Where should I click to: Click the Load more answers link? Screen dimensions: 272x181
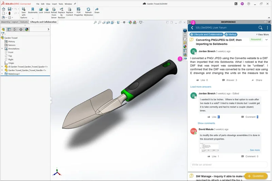point(201,87)
